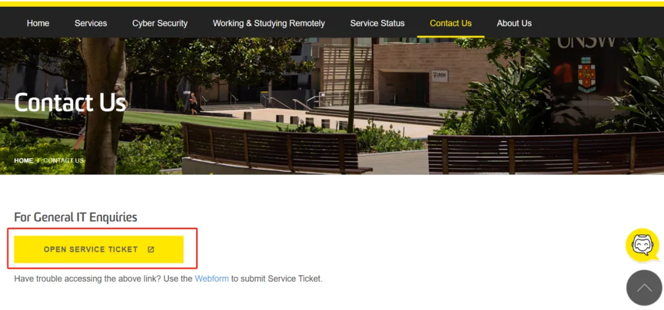This screenshot has width=664, height=310.
Task: Select Cyber Security in navigation bar
Action: (160, 23)
